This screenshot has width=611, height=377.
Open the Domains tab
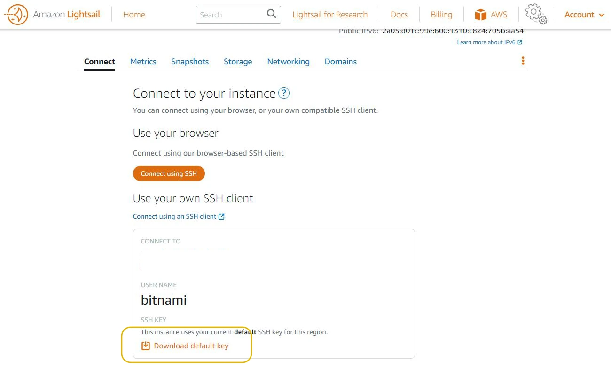click(x=340, y=62)
